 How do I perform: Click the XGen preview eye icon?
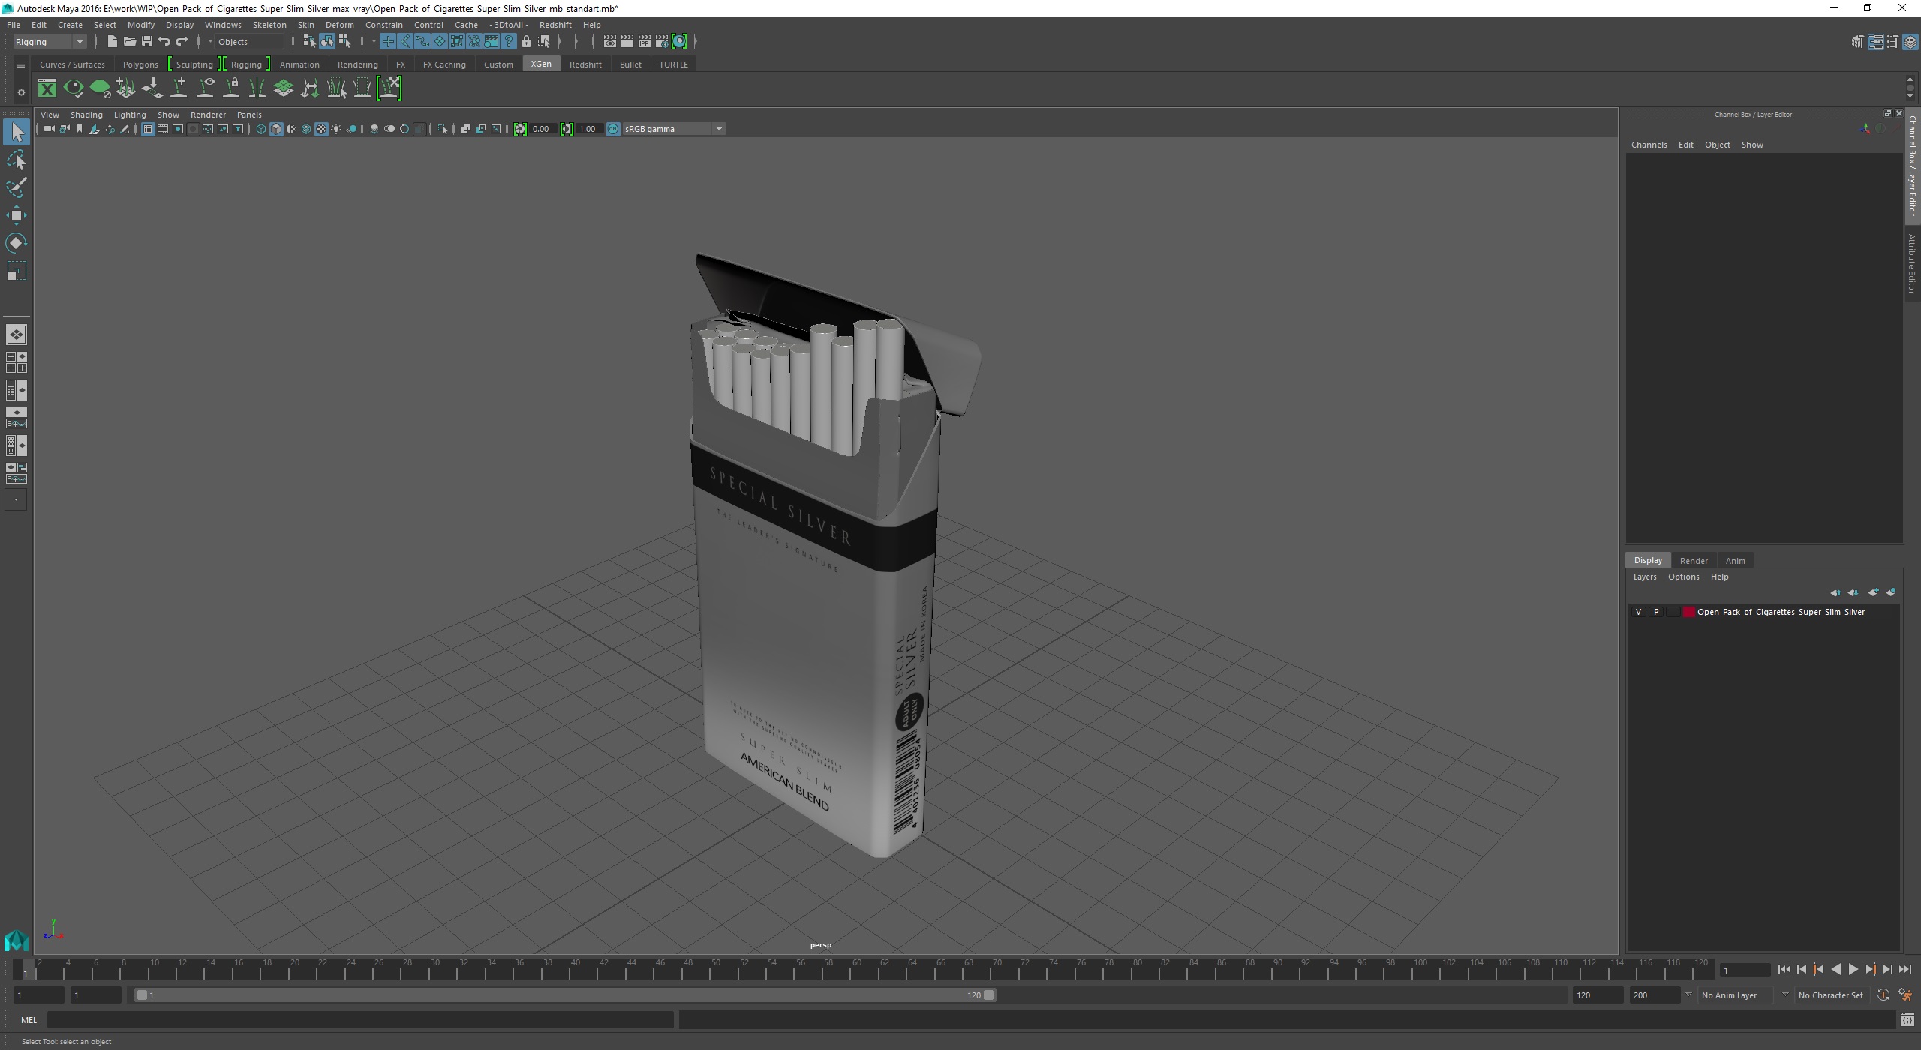point(74,88)
